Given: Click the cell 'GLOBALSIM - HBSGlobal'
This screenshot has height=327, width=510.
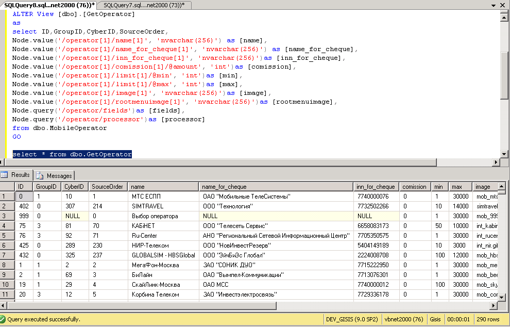Looking at the screenshot, I should [163, 255].
